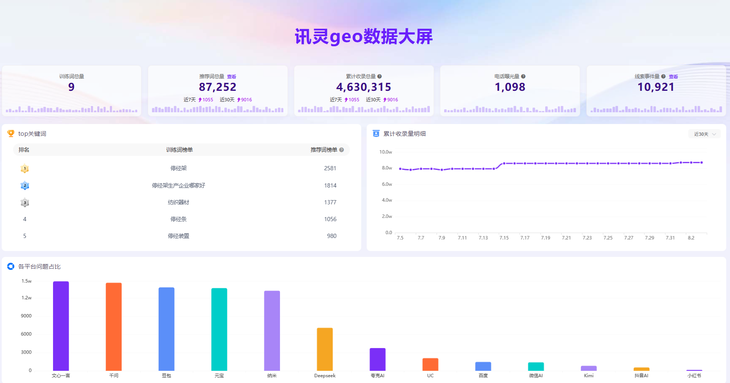Click the gray rank 3 medal icon
This screenshot has height=383, width=730.
click(25, 203)
